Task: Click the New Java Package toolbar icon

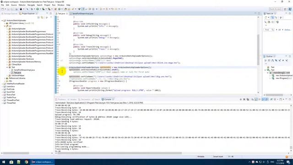Action: pos(55,9)
